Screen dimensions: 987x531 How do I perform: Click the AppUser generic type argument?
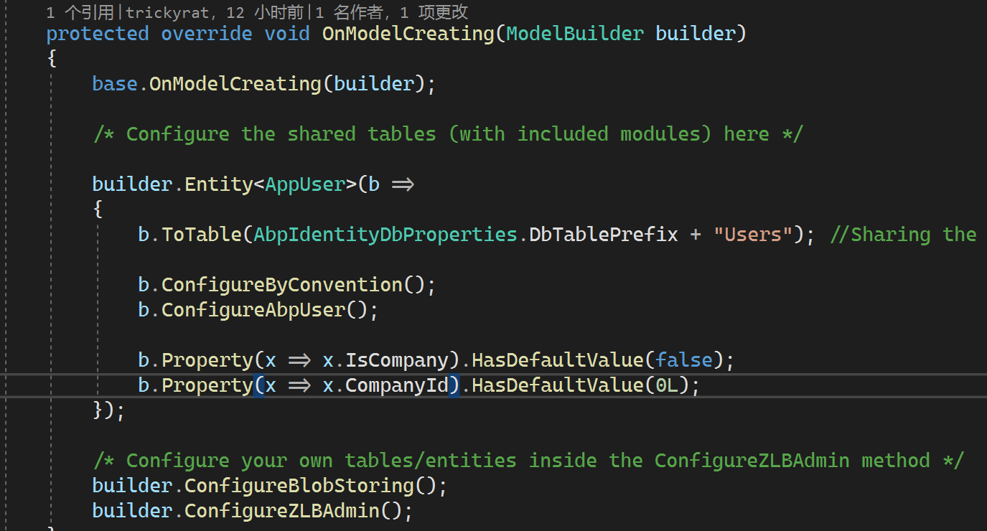pos(304,184)
